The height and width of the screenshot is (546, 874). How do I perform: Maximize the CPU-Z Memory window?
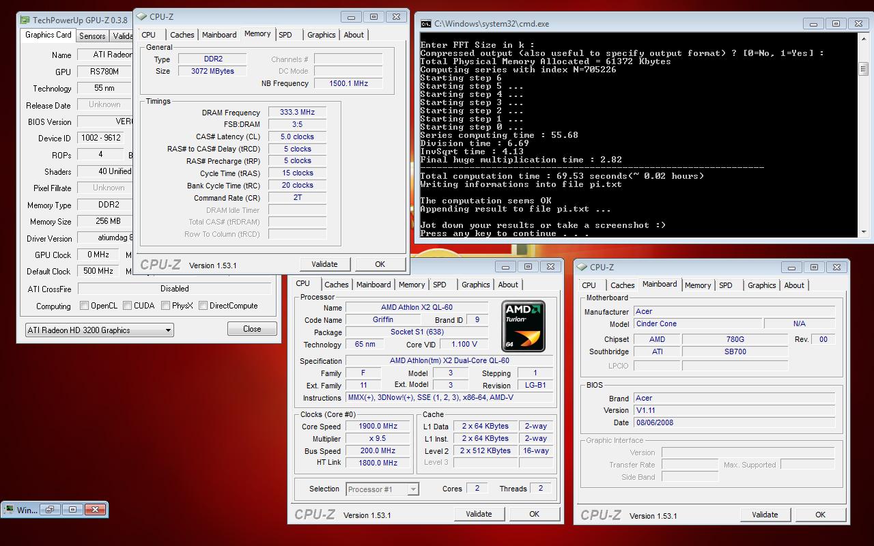pyautogui.click(x=373, y=16)
